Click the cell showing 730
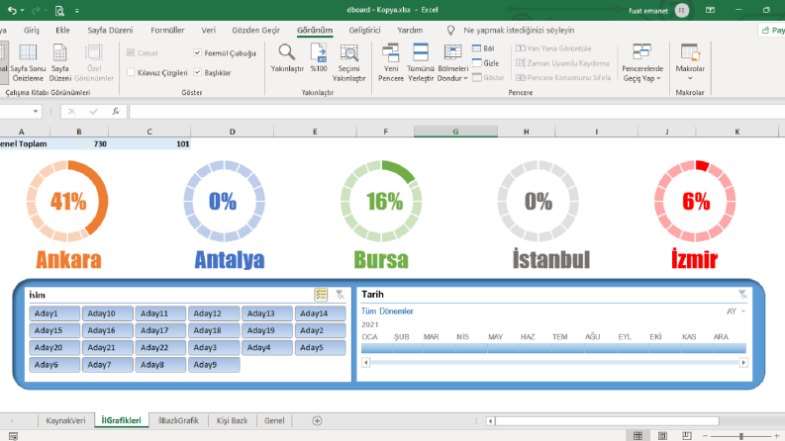This screenshot has height=441, width=785. 79,144
